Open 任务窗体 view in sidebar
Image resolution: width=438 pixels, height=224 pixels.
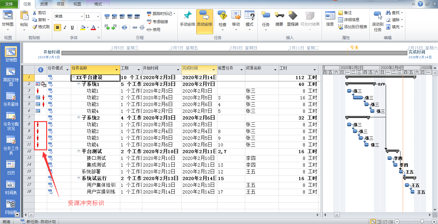(x=11, y=99)
